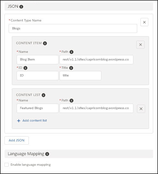Click the Language Mapping section heading

click(x=26, y=154)
